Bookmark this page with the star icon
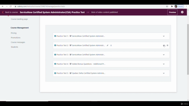Image resolution: width=189 pixels, height=106 pixels. pyautogui.click(x=167, y=6)
